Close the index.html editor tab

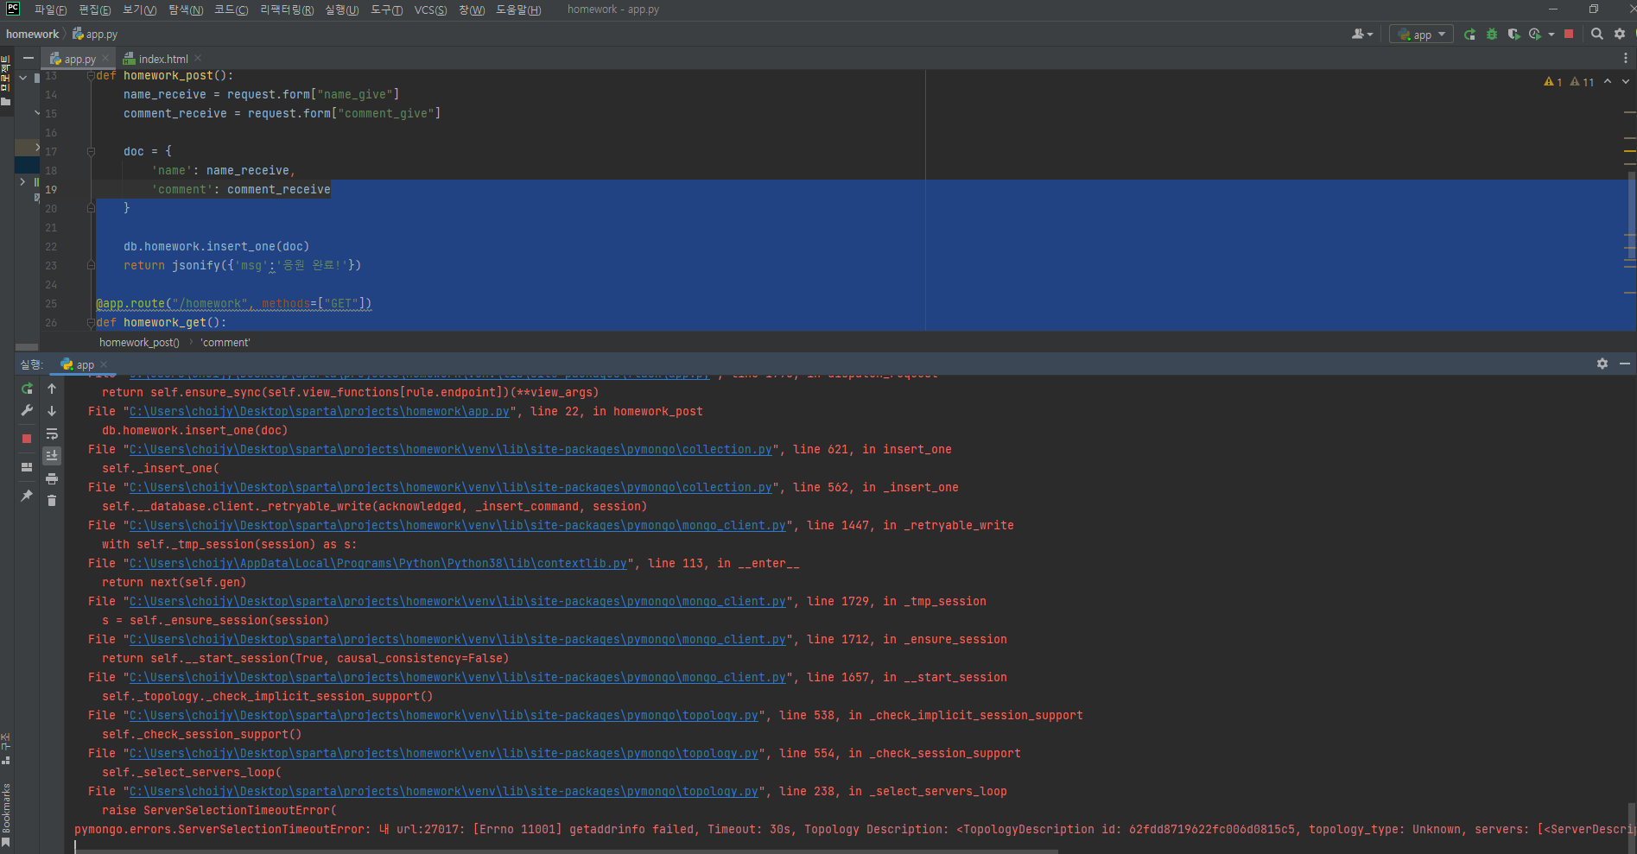pyautogui.click(x=198, y=59)
